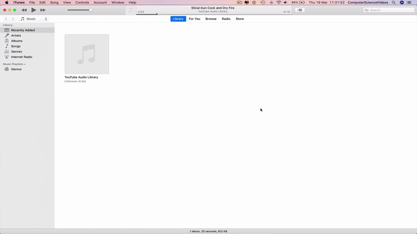
Task: Click the Library section header in sidebar
Action: (8, 25)
